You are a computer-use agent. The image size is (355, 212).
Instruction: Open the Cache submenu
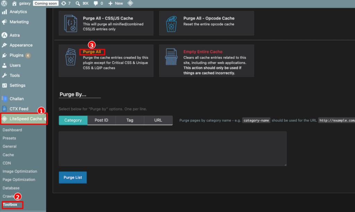pyautogui.click(x=8, y=155)
